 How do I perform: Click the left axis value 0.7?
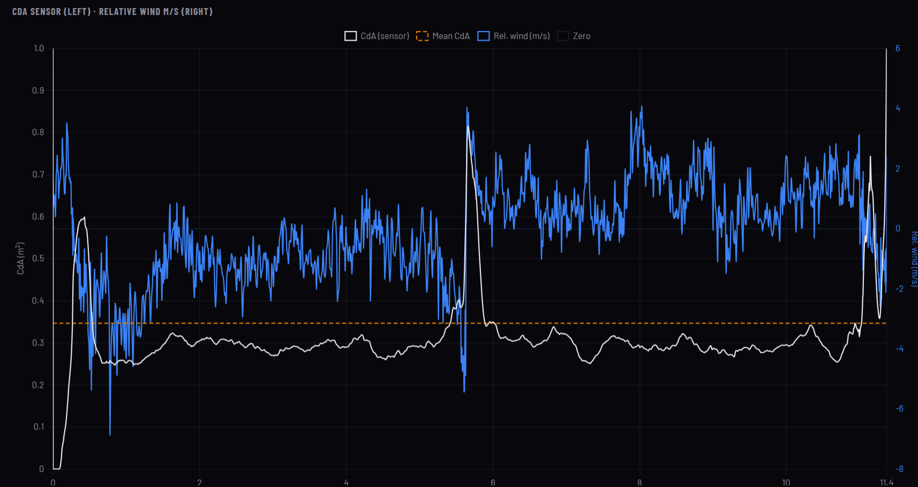[x=39, y=174]
